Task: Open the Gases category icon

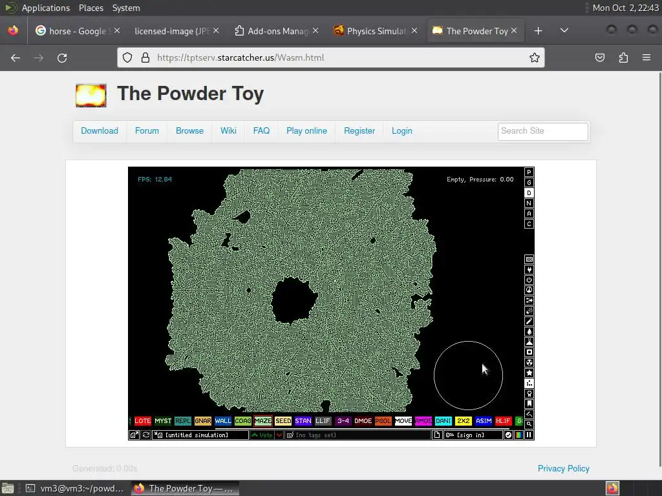Action: [529, 321]
